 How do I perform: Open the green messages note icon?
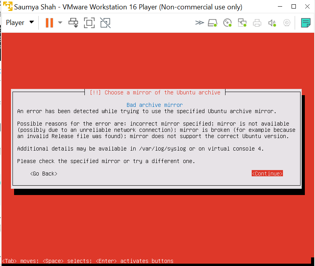[306, 23]
